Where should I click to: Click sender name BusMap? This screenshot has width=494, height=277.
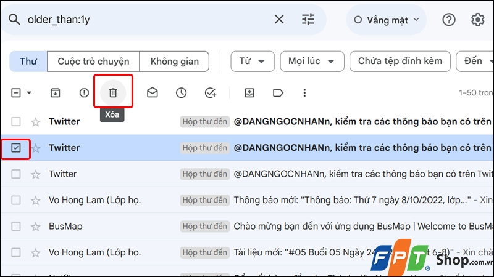coord(65,226)
